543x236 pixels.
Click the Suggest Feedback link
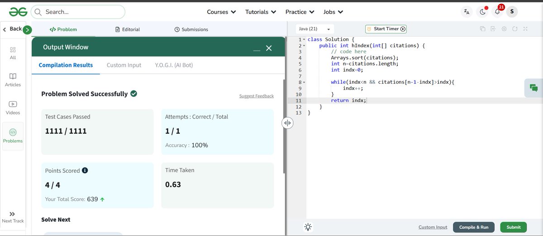click(257, 96)
